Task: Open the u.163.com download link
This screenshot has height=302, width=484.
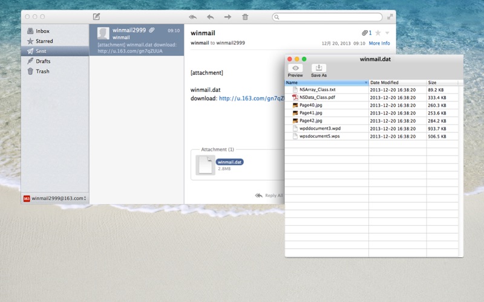Action: [251, 98]
